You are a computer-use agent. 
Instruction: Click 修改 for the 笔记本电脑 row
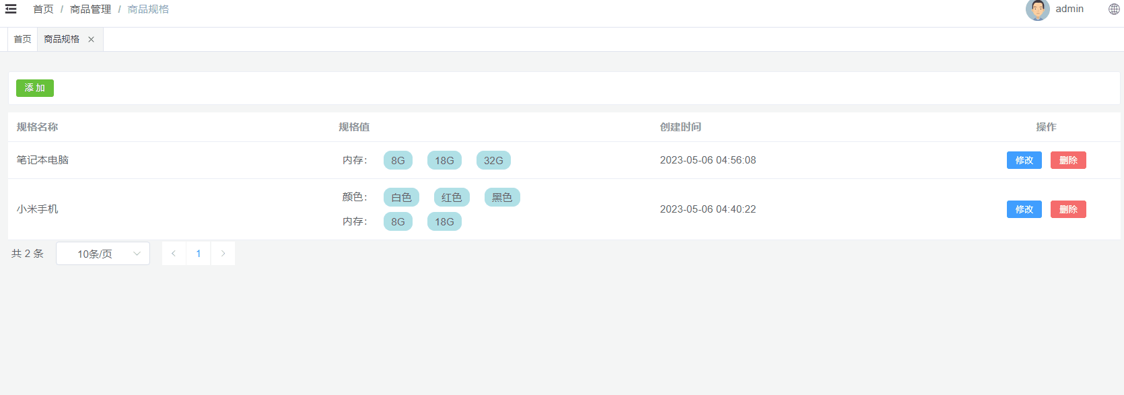[1024, 160]
